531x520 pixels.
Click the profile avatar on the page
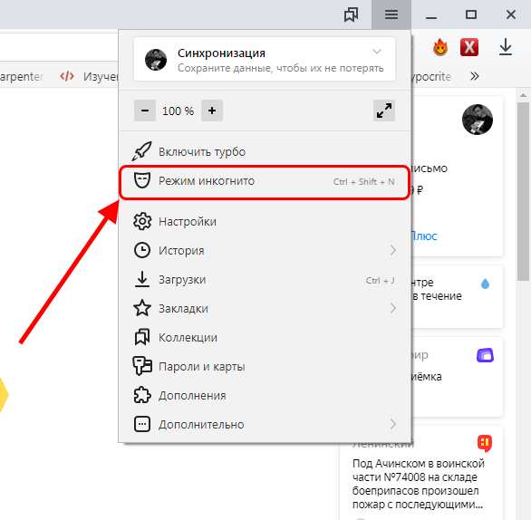pyautogui.click(x=478, y=120)
